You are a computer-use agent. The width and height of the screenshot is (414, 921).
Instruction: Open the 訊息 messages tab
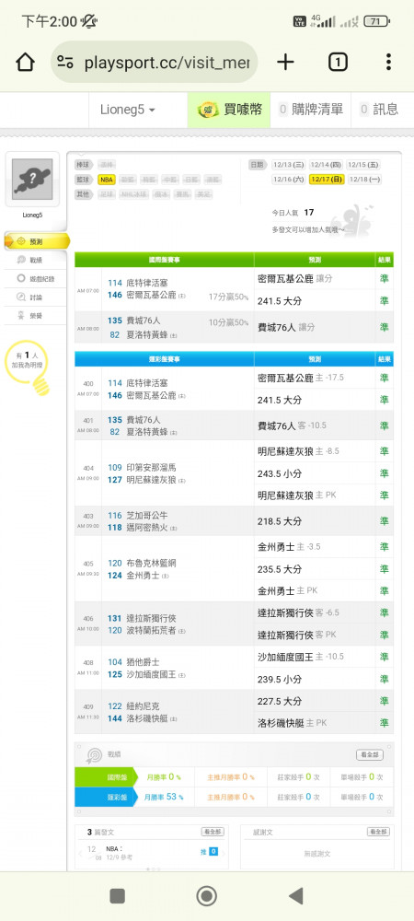click(x=379, y=110)
